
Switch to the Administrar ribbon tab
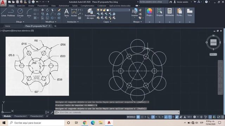point(64,6)
